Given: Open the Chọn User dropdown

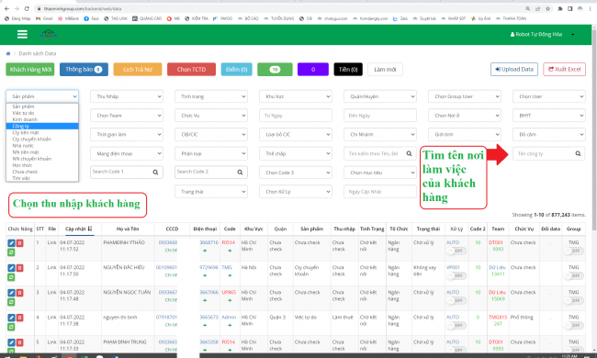Looking at the screenshot, I should click(x=549, y=96).
